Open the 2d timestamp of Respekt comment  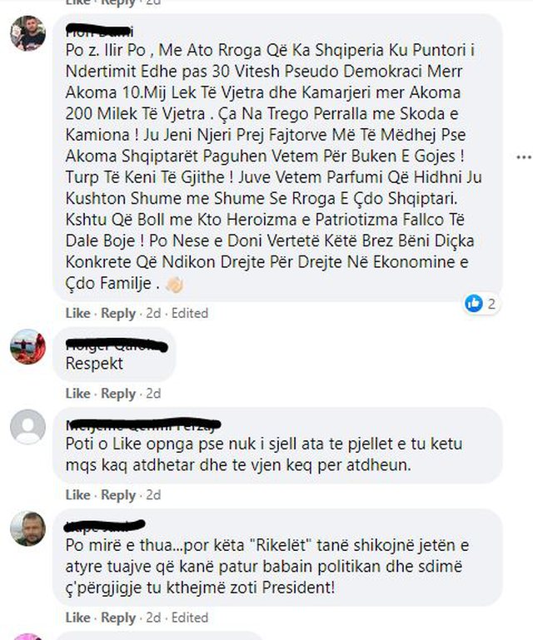153,394
